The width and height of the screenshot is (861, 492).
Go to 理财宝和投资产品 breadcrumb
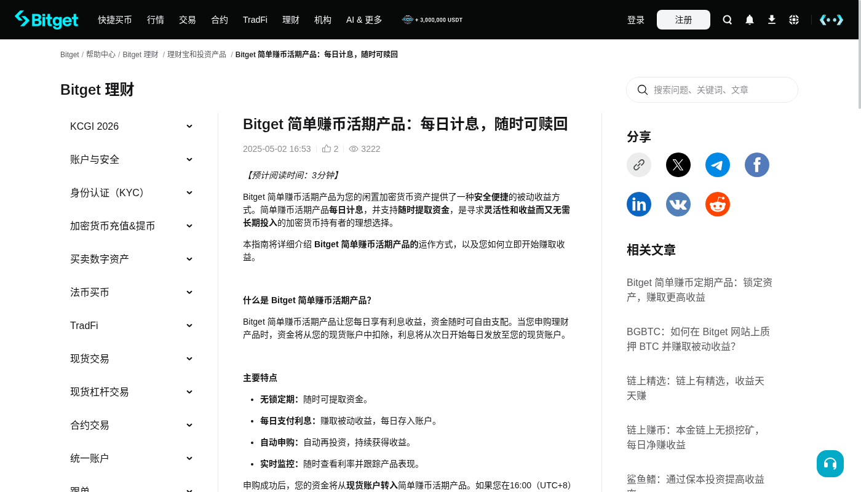(x=197, y=55)
